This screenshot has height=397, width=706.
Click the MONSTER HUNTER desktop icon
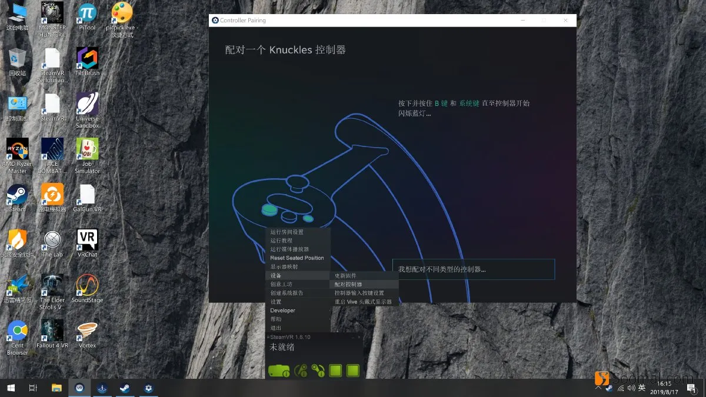52,21
